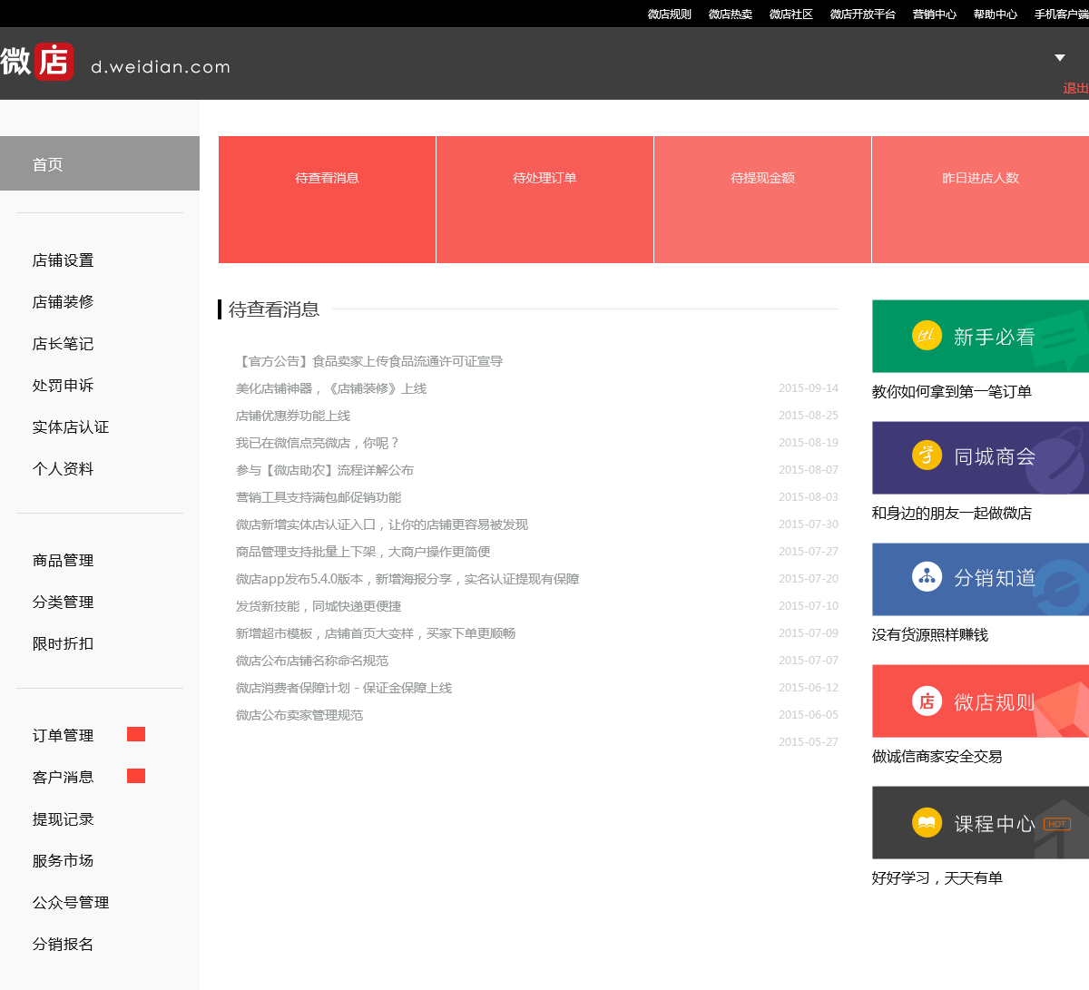Open 实体店认证 in the sidebar
1089x990 pixels.
(x=71, y=427)
